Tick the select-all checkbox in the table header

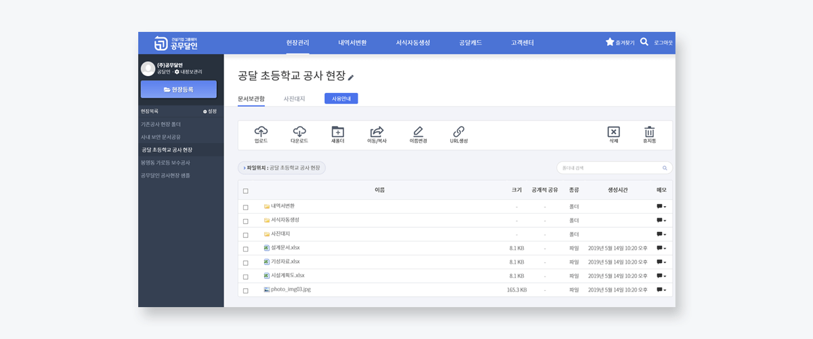point(245,191)
